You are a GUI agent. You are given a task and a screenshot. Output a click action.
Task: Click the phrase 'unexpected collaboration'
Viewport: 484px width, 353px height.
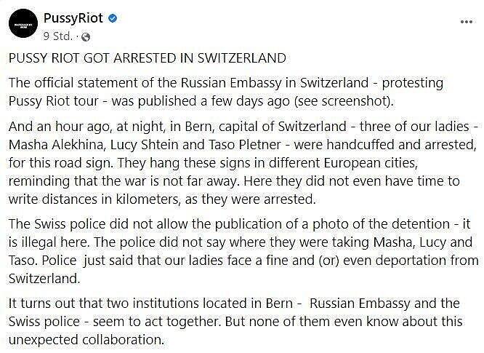85,340
